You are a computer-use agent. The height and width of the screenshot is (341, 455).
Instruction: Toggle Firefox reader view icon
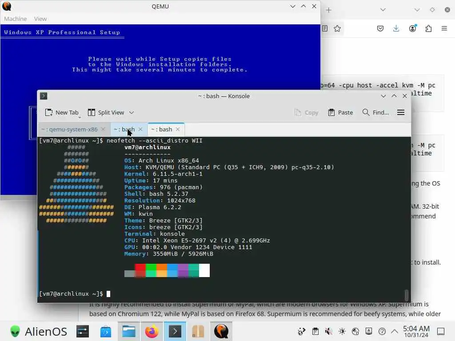point(325,28)
